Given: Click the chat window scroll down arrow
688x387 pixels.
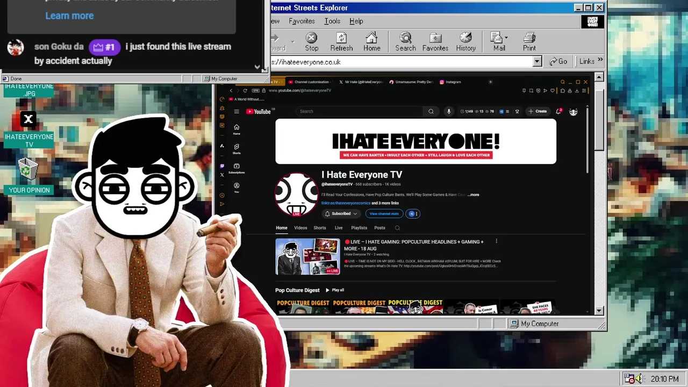Looking at the screenshot, I should (257, 67).
